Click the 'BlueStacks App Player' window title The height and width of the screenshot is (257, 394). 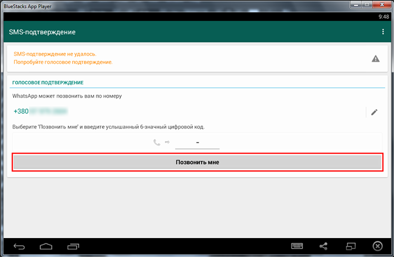(27, 6)
